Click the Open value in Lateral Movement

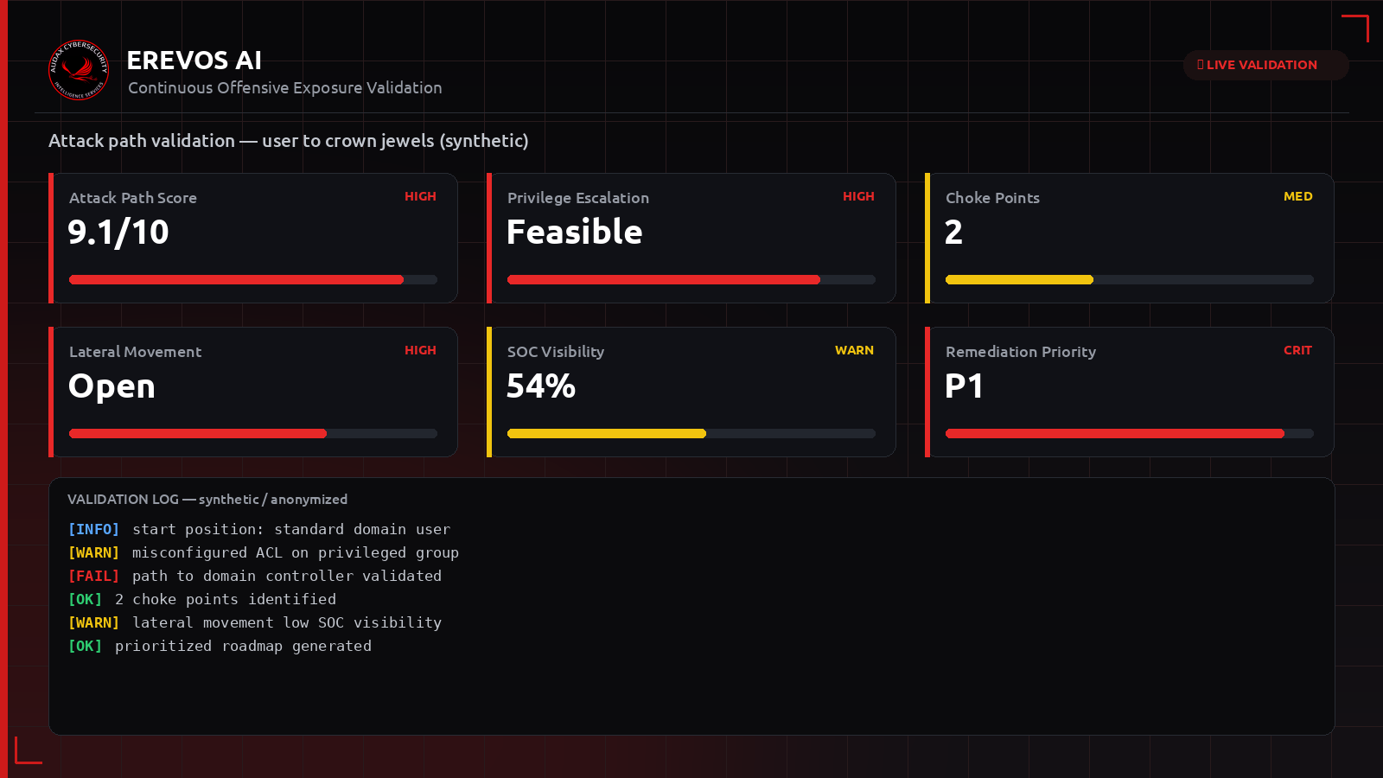(112, 386)
